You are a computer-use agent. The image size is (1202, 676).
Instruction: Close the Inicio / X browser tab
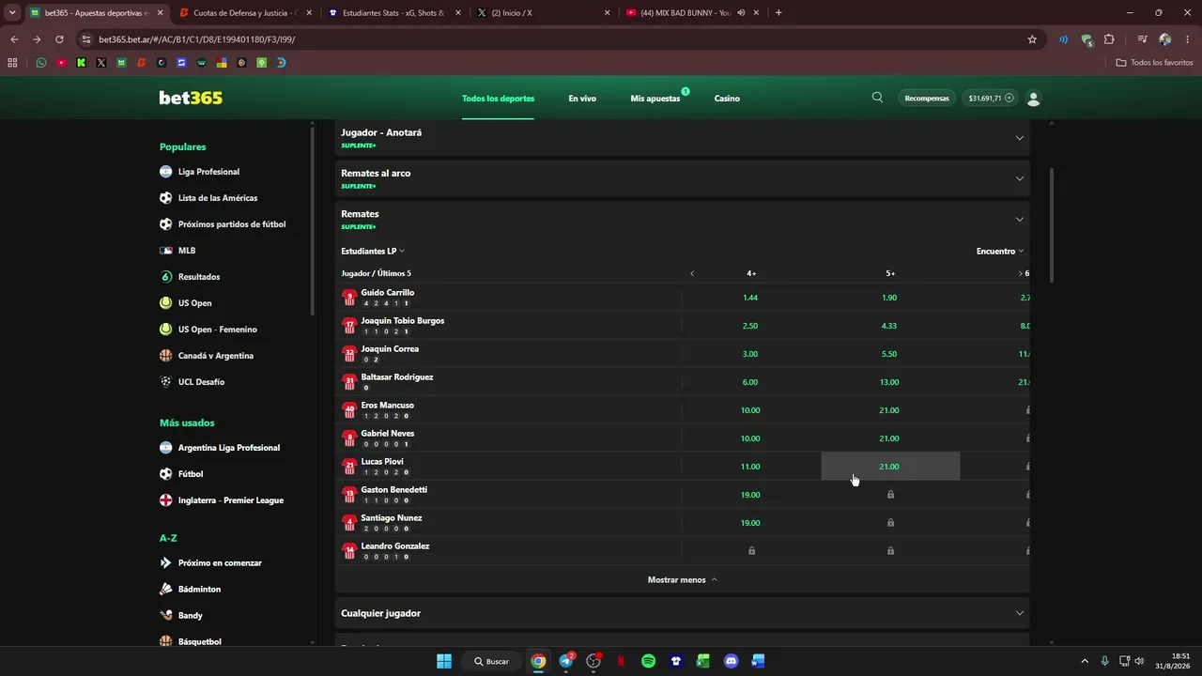pyautogui.click(x=607, y=13)
